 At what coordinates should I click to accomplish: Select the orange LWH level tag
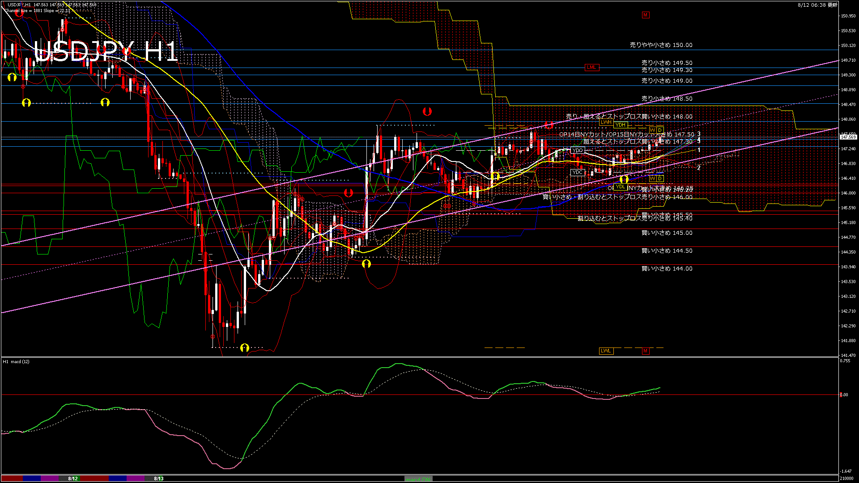[606, 122]
